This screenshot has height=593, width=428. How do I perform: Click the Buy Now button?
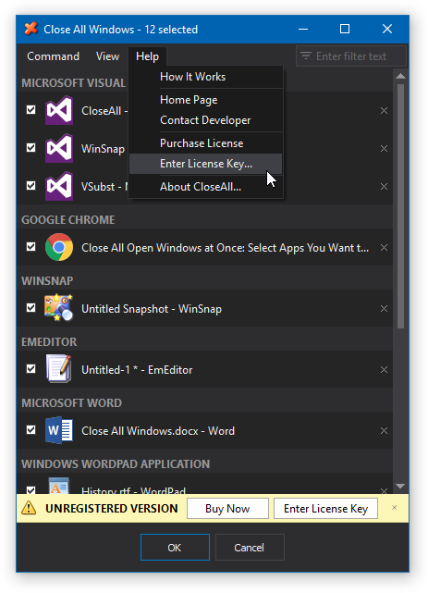227,509
